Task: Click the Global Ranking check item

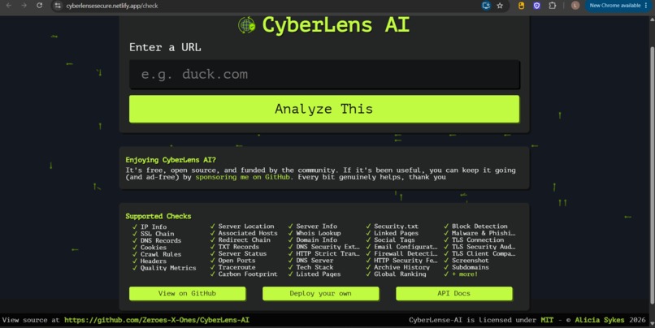Action: 400,274
